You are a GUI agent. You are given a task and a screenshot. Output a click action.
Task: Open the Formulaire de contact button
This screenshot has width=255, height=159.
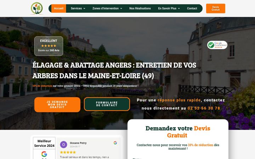click(107, 104)
